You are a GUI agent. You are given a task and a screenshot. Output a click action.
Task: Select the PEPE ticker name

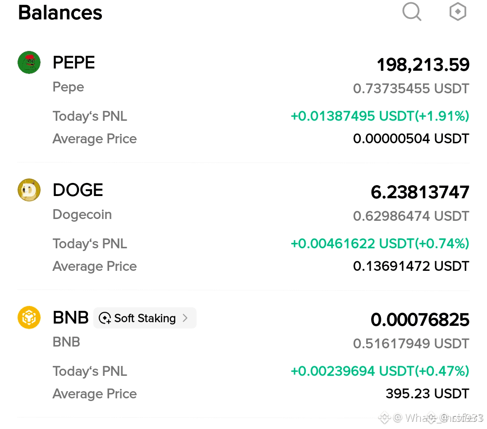point(74,62)
